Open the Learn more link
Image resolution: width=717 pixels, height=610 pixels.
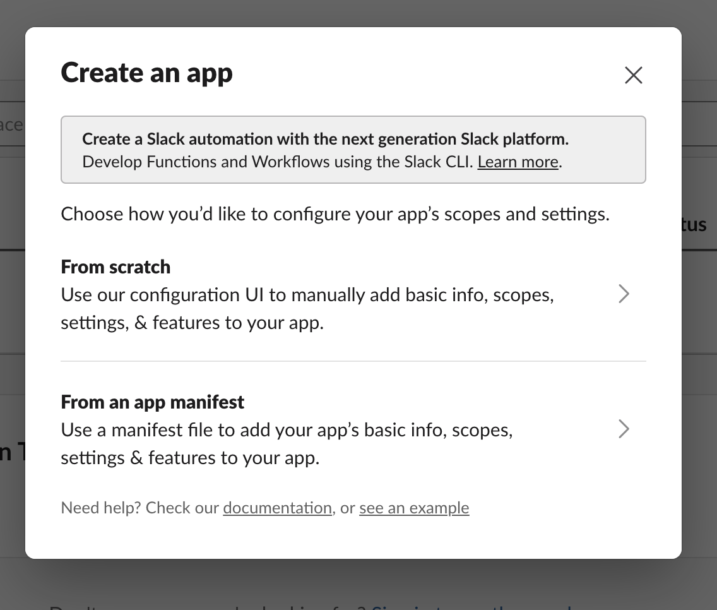tap(518, 162)
